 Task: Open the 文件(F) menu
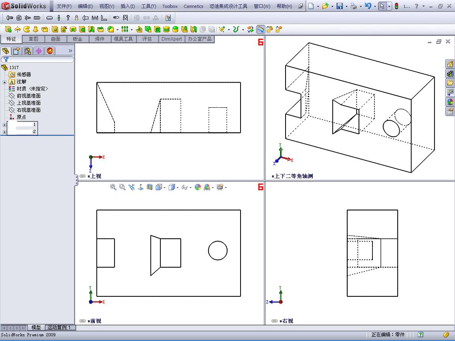64,6
